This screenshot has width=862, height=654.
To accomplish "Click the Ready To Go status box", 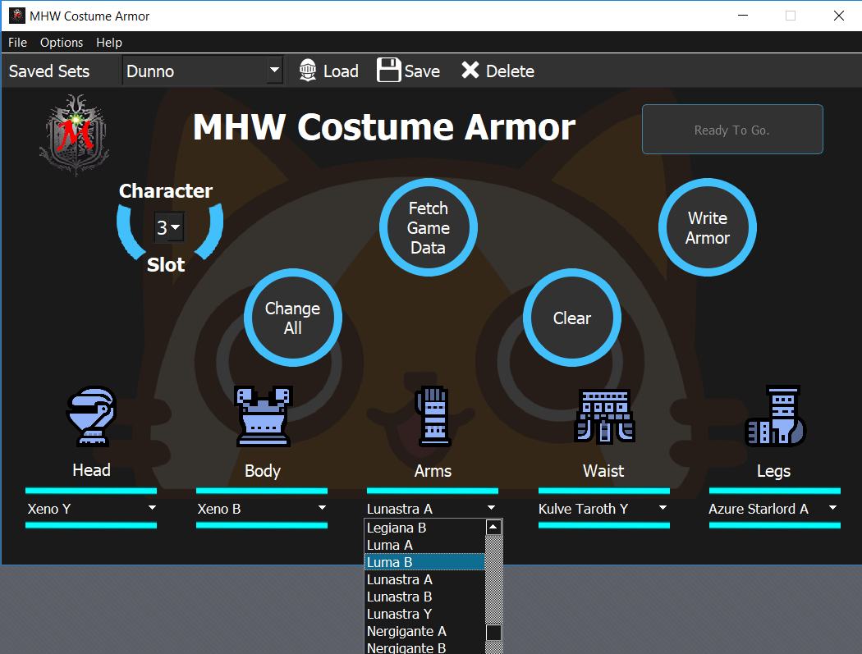I will click(x=732, y=130).
